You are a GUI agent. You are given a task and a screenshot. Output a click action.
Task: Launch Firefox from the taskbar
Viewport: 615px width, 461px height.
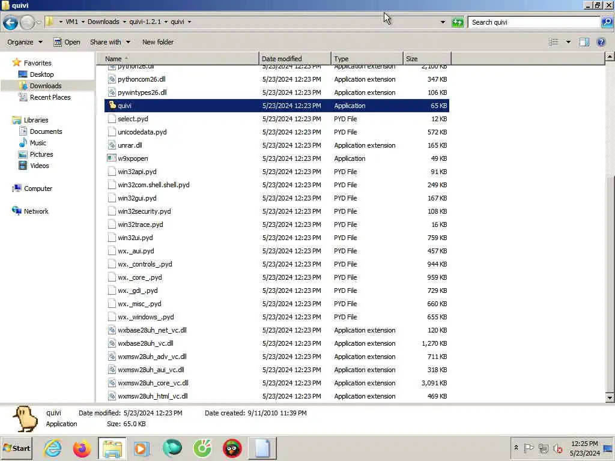tap(82, 448)
